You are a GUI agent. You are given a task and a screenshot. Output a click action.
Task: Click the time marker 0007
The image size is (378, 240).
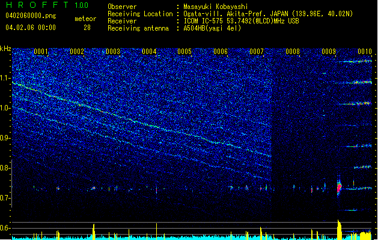[257, 52]
